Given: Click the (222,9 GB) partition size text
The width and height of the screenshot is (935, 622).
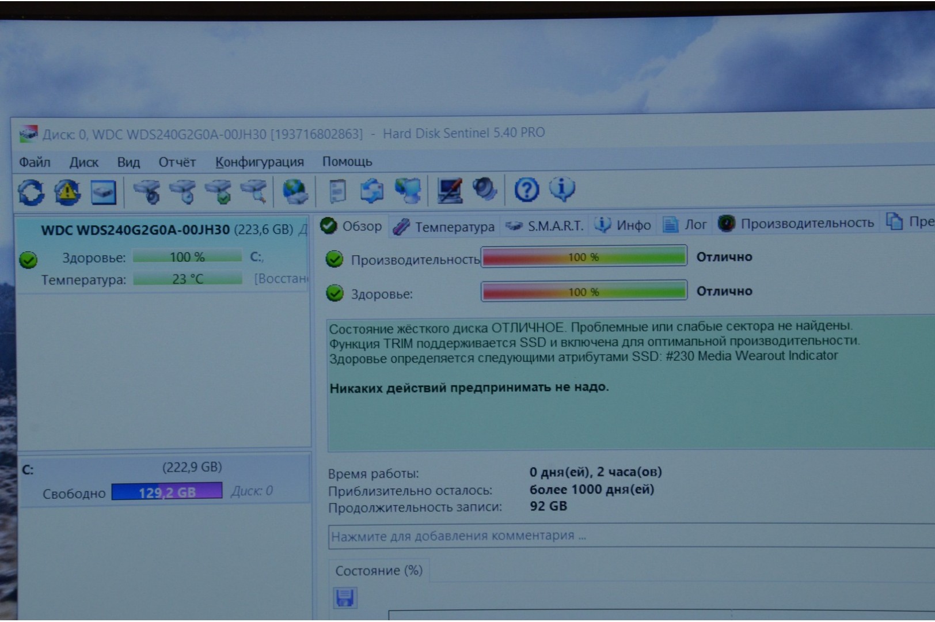Looking at the screenshot, I should coord(192,467).
